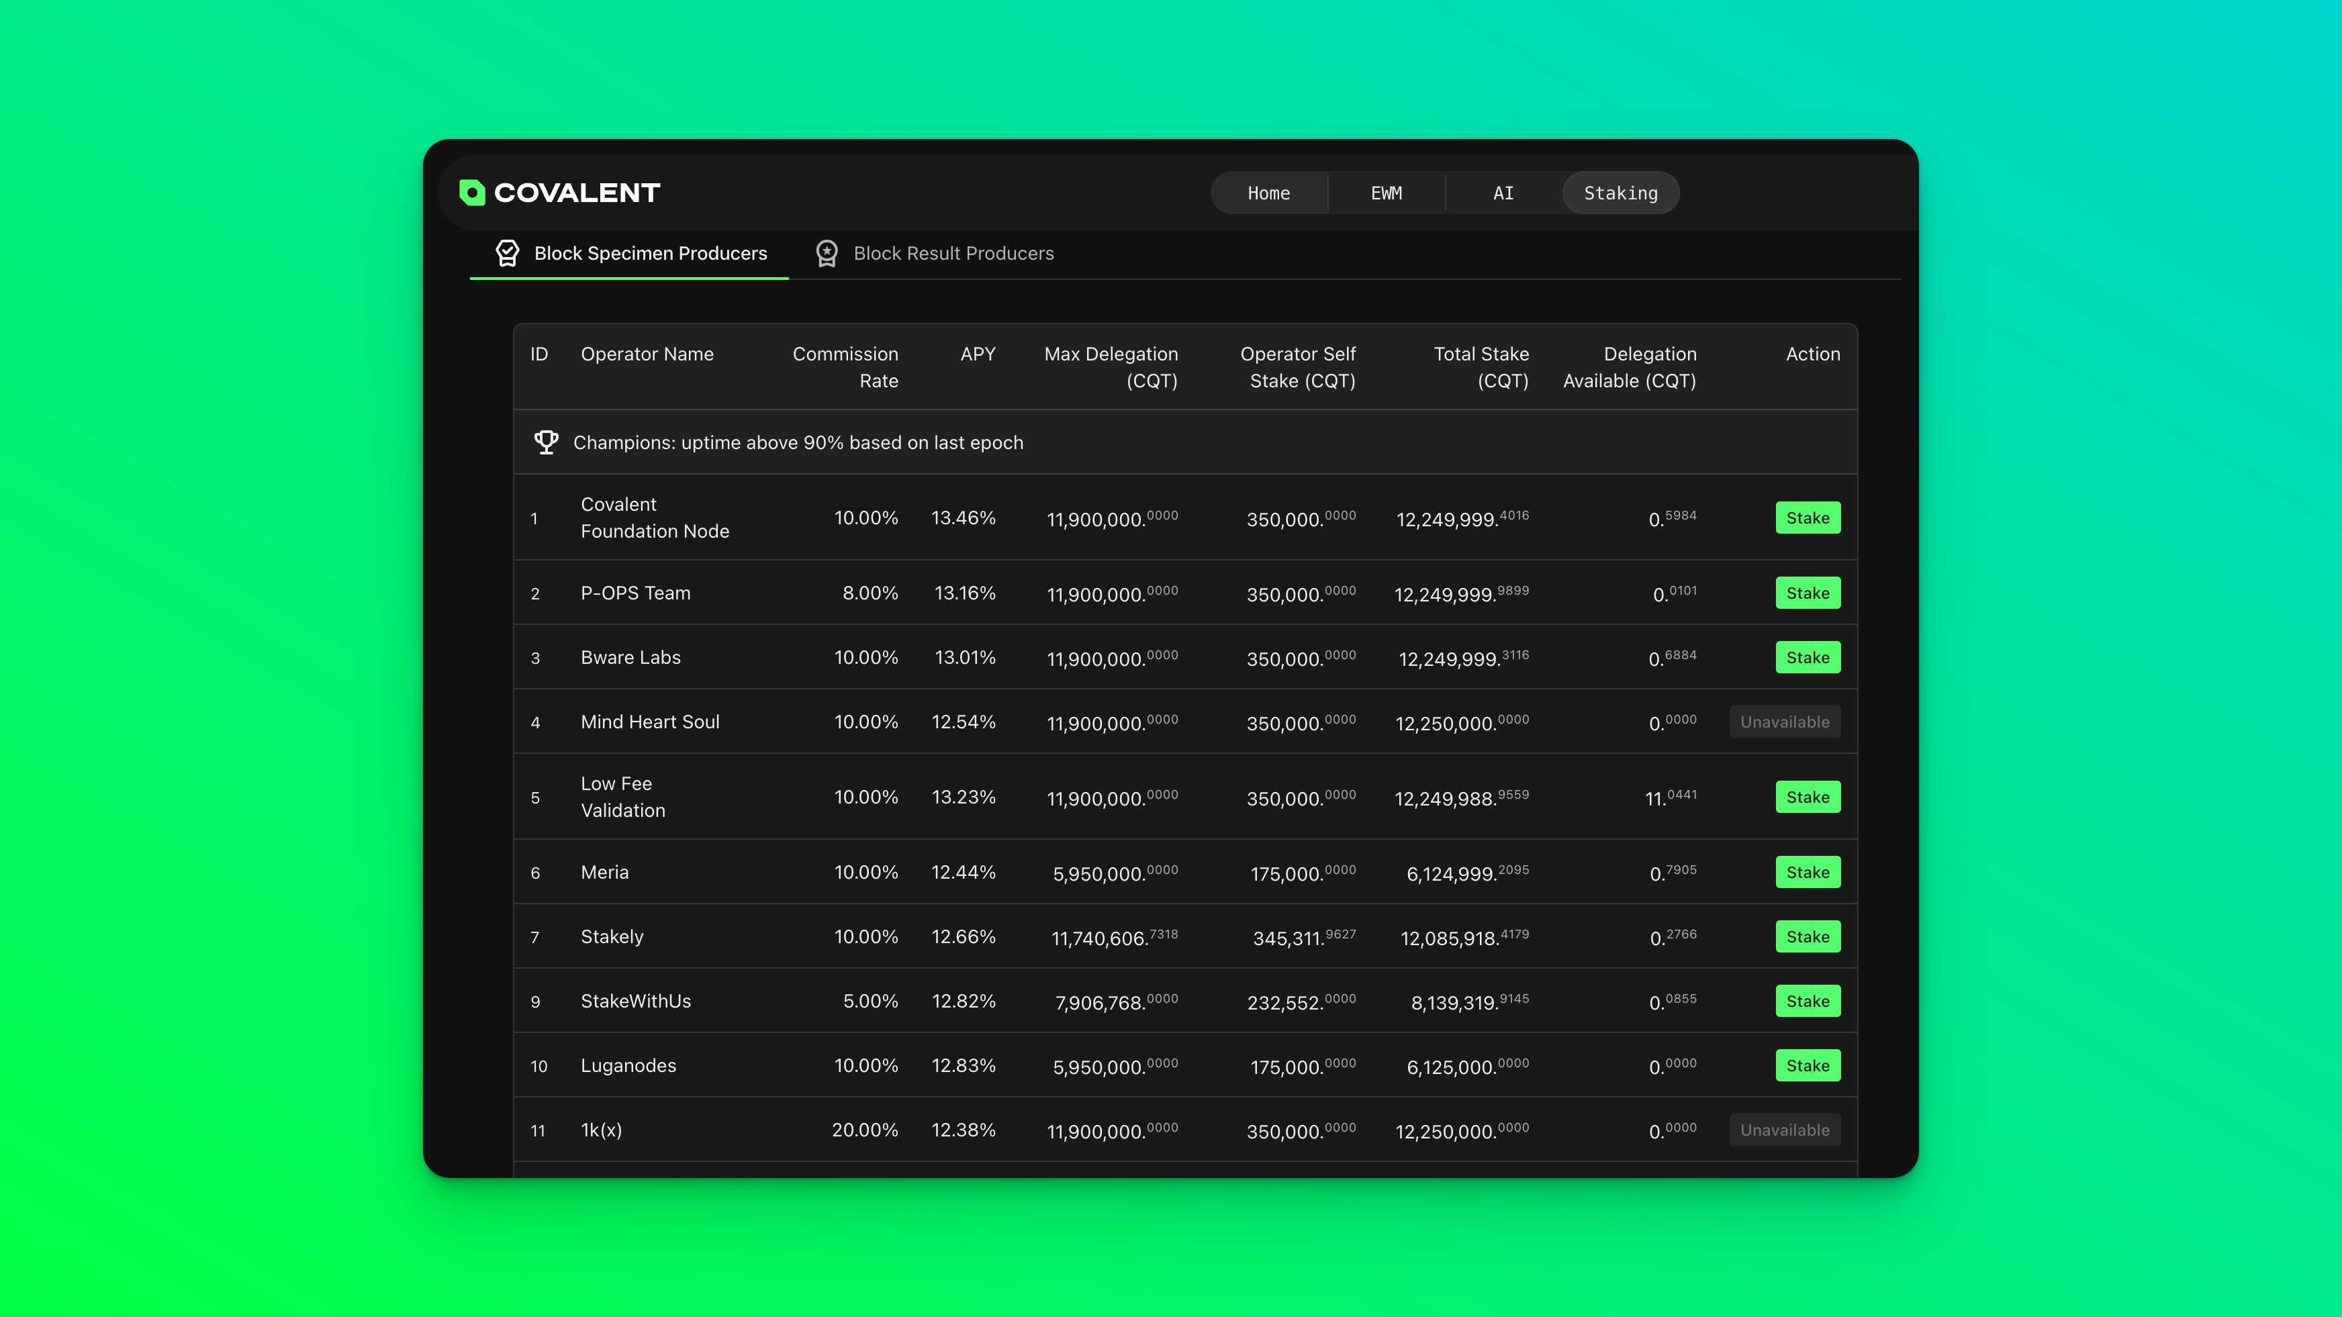Stake with Covalent Foundation Node

pos(1808,518)
